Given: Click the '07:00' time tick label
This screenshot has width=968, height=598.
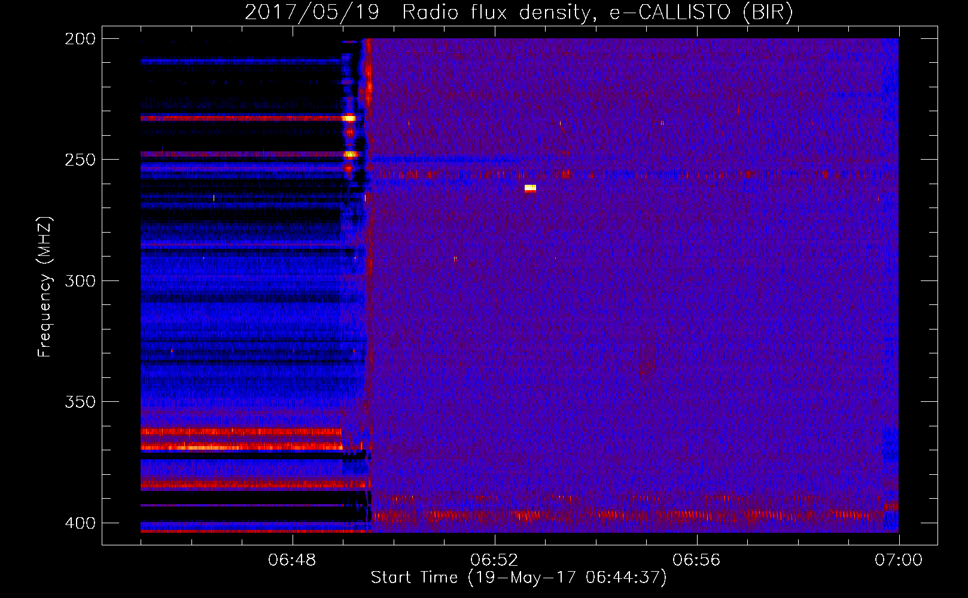Looking at the screenshot, I should tap(899, 560).
